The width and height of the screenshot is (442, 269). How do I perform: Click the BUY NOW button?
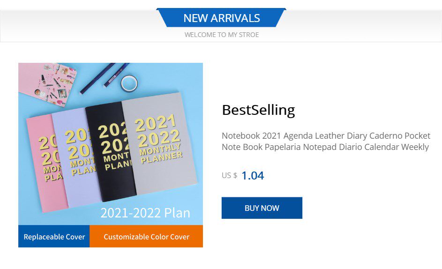coord(262,208)
